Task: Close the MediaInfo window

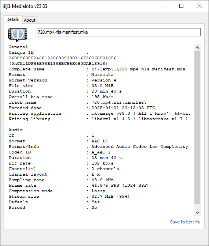Action: pos(200,6)
